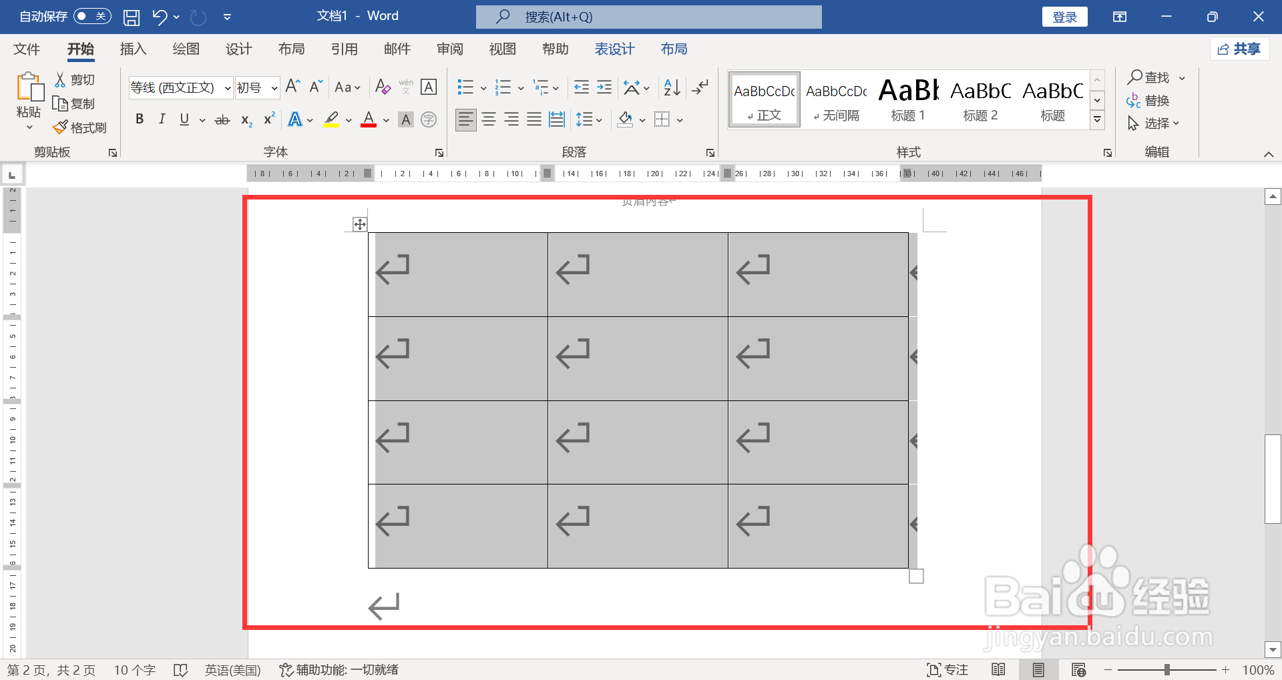The width and height of the screenshot is (1282, 680).
Task: Toggle Italic formatting
Action: click(x=162, y=119)
